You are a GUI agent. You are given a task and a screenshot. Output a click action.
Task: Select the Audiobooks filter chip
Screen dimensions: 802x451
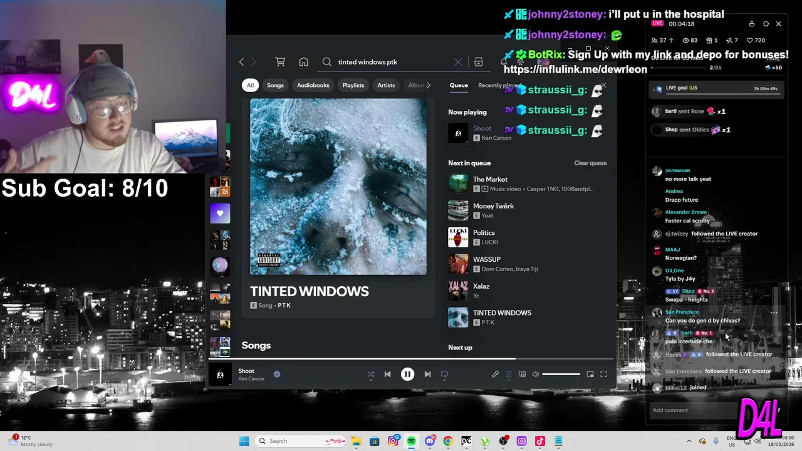click(x=313, y=85)
